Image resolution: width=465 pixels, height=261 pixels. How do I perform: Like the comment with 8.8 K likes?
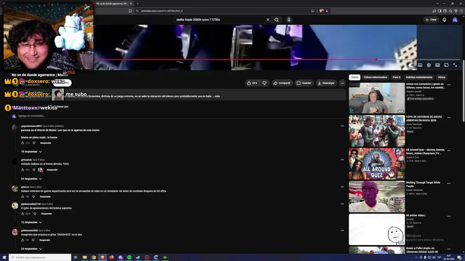tap(23, 214)
